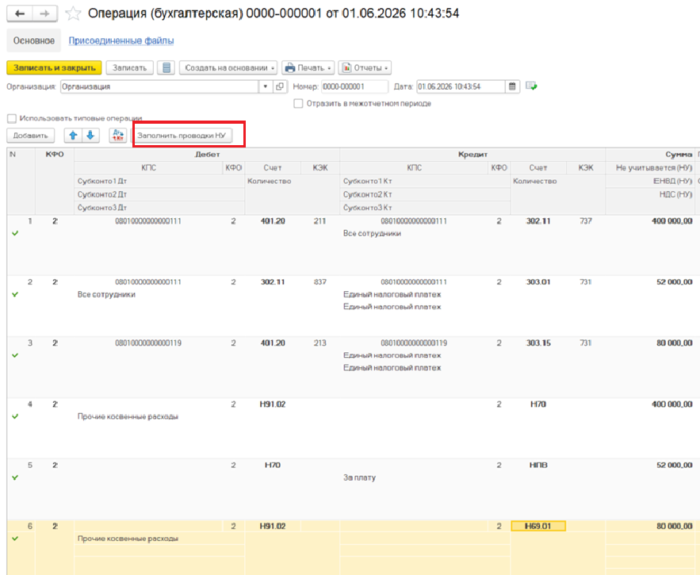Click the За плату subconto in row 5
Viewport: 700px width, 575px height.
tap(359, 477)
